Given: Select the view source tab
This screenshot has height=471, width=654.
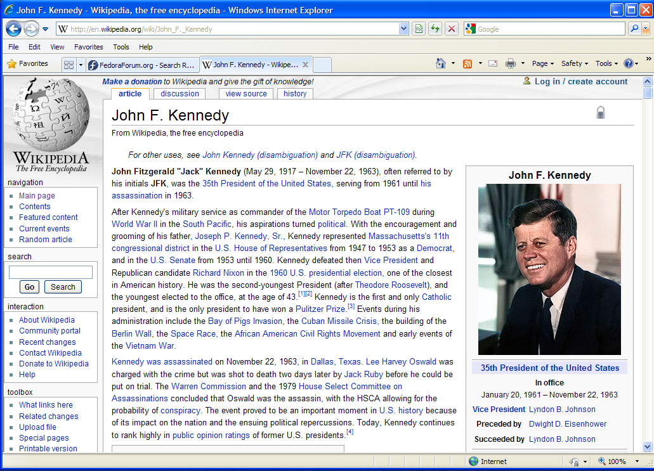Looking at the screenshot, I should point(246,94).
